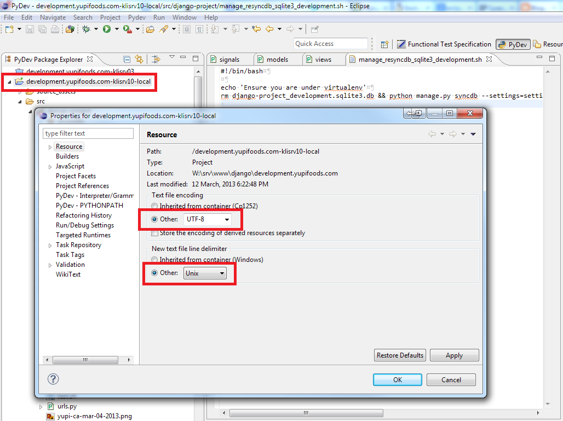
Task: Toggle Block Selection Mode icon
Action: pyautogui.click(x=187, y=29)
